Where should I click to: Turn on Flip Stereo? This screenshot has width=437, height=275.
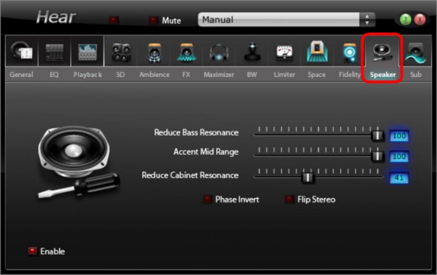(x=290, y=199)
